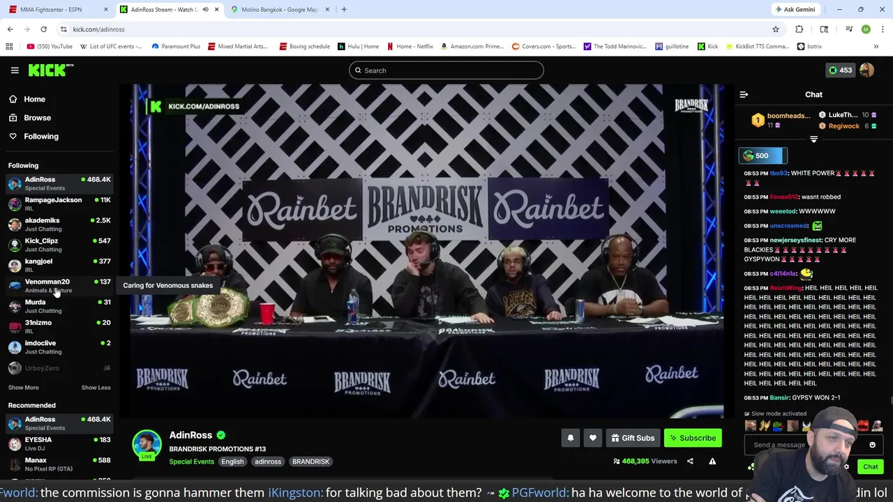
Task: Open the 453 Kicks balance
Action: click(x=839, y=70)
